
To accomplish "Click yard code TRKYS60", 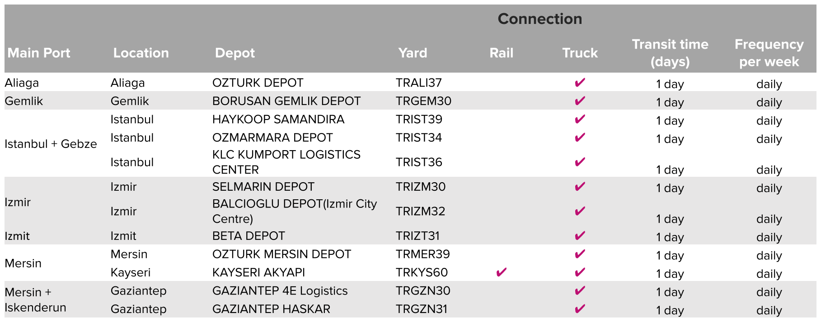I will [x=422, y=272].
